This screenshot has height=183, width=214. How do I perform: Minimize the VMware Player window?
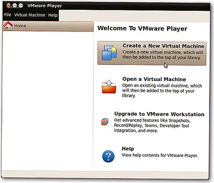pos(15,5)
